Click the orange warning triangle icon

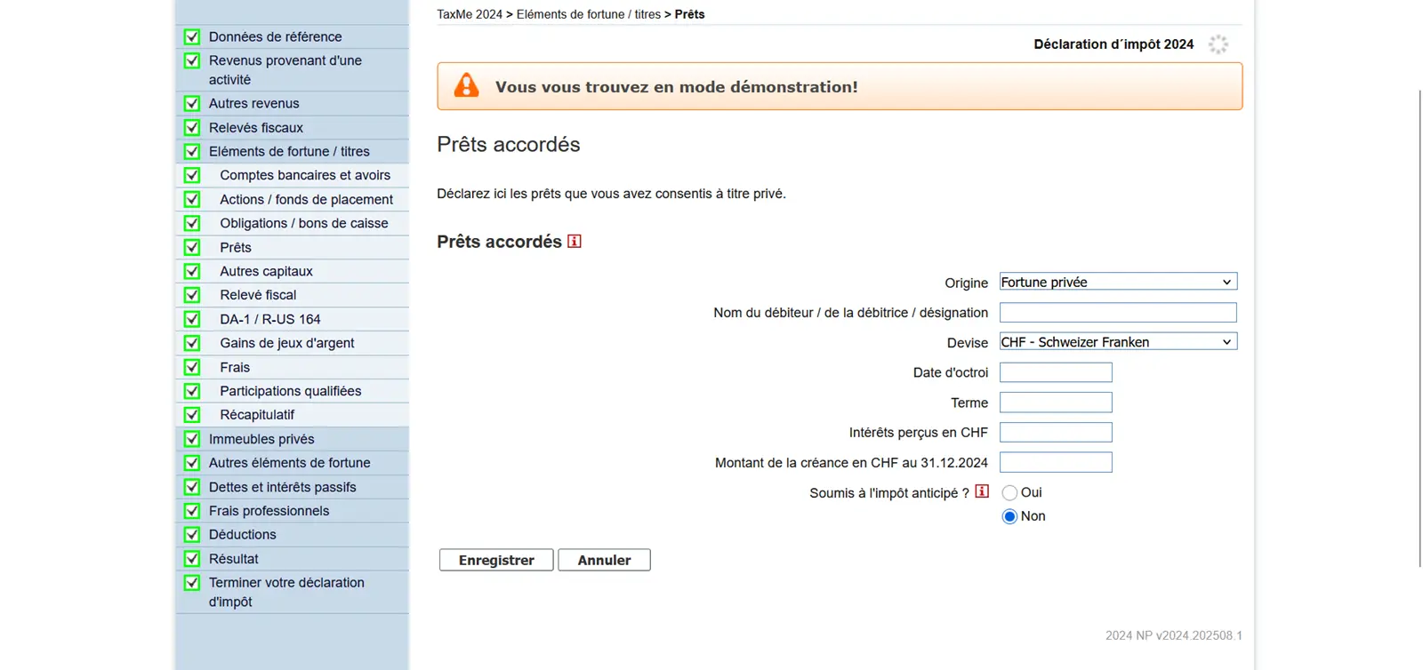click(466, 86)
